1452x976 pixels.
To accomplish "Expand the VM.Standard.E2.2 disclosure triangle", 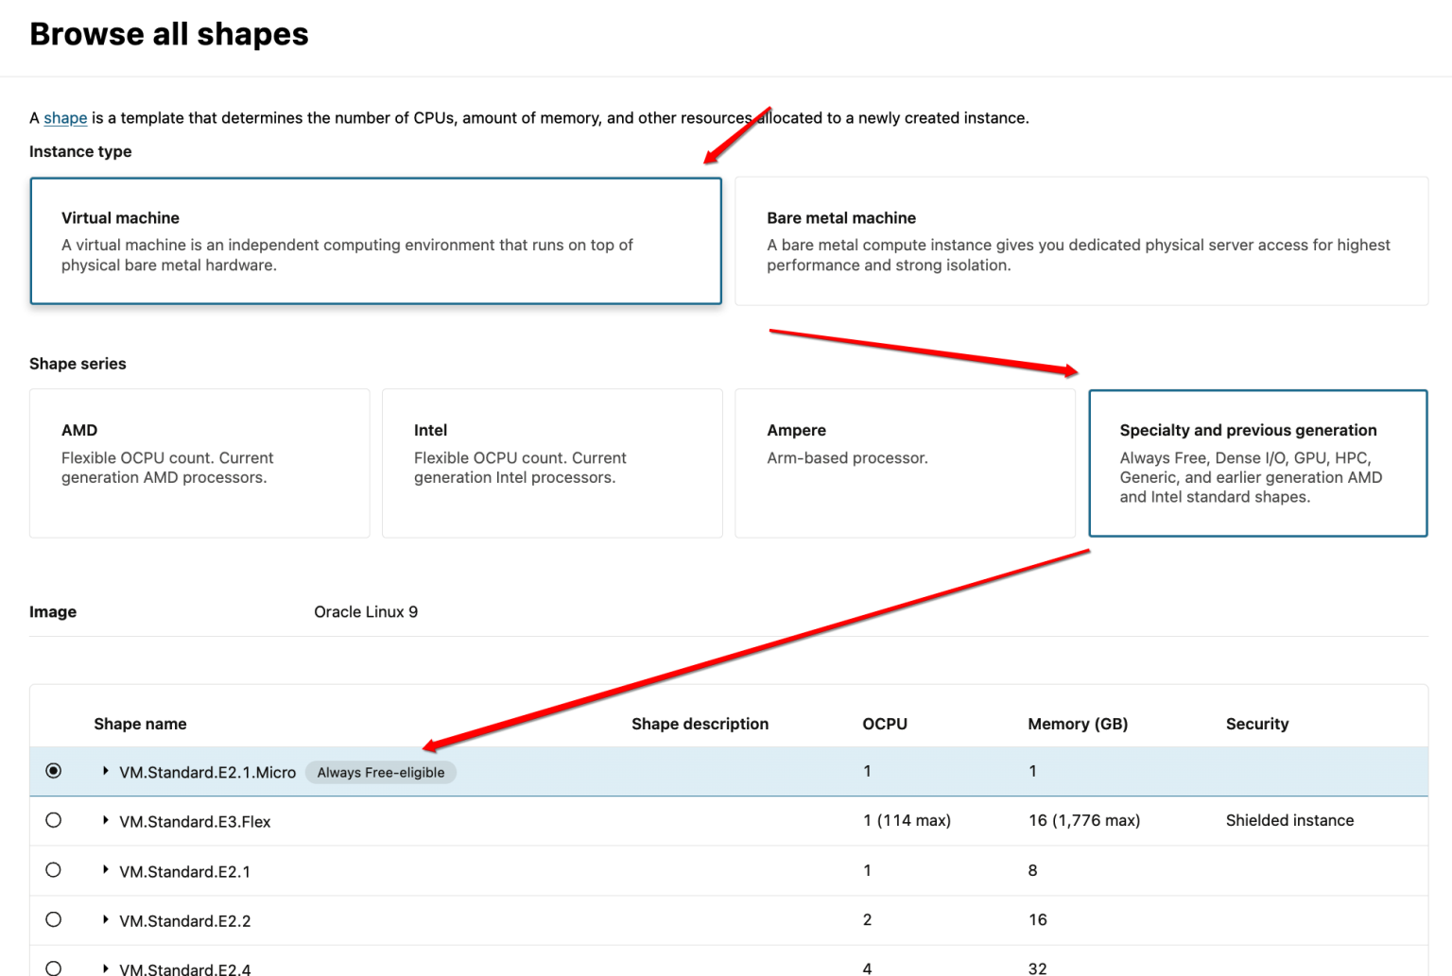I will pyautogui.click(x=105, y=919).
